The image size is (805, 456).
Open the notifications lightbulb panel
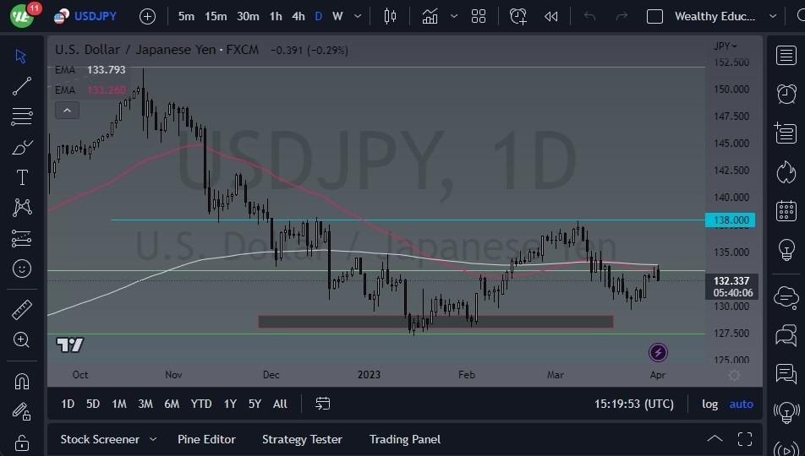coord(786,412)
